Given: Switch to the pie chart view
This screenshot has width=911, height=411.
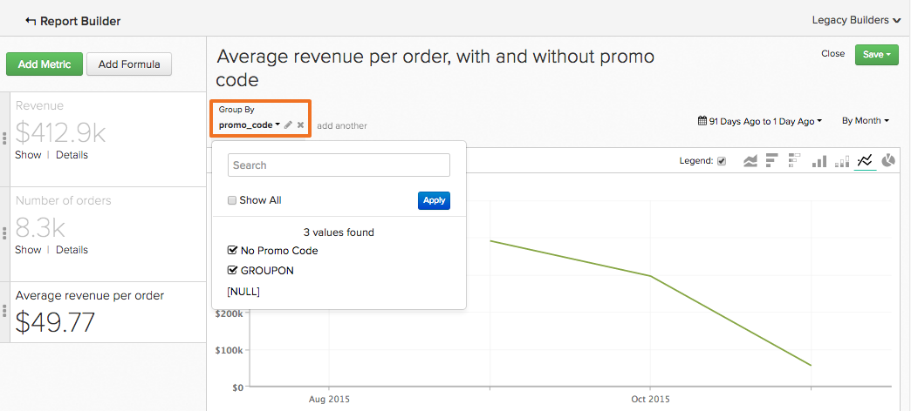Looking at the screenshot, I should tap(888, 161).
